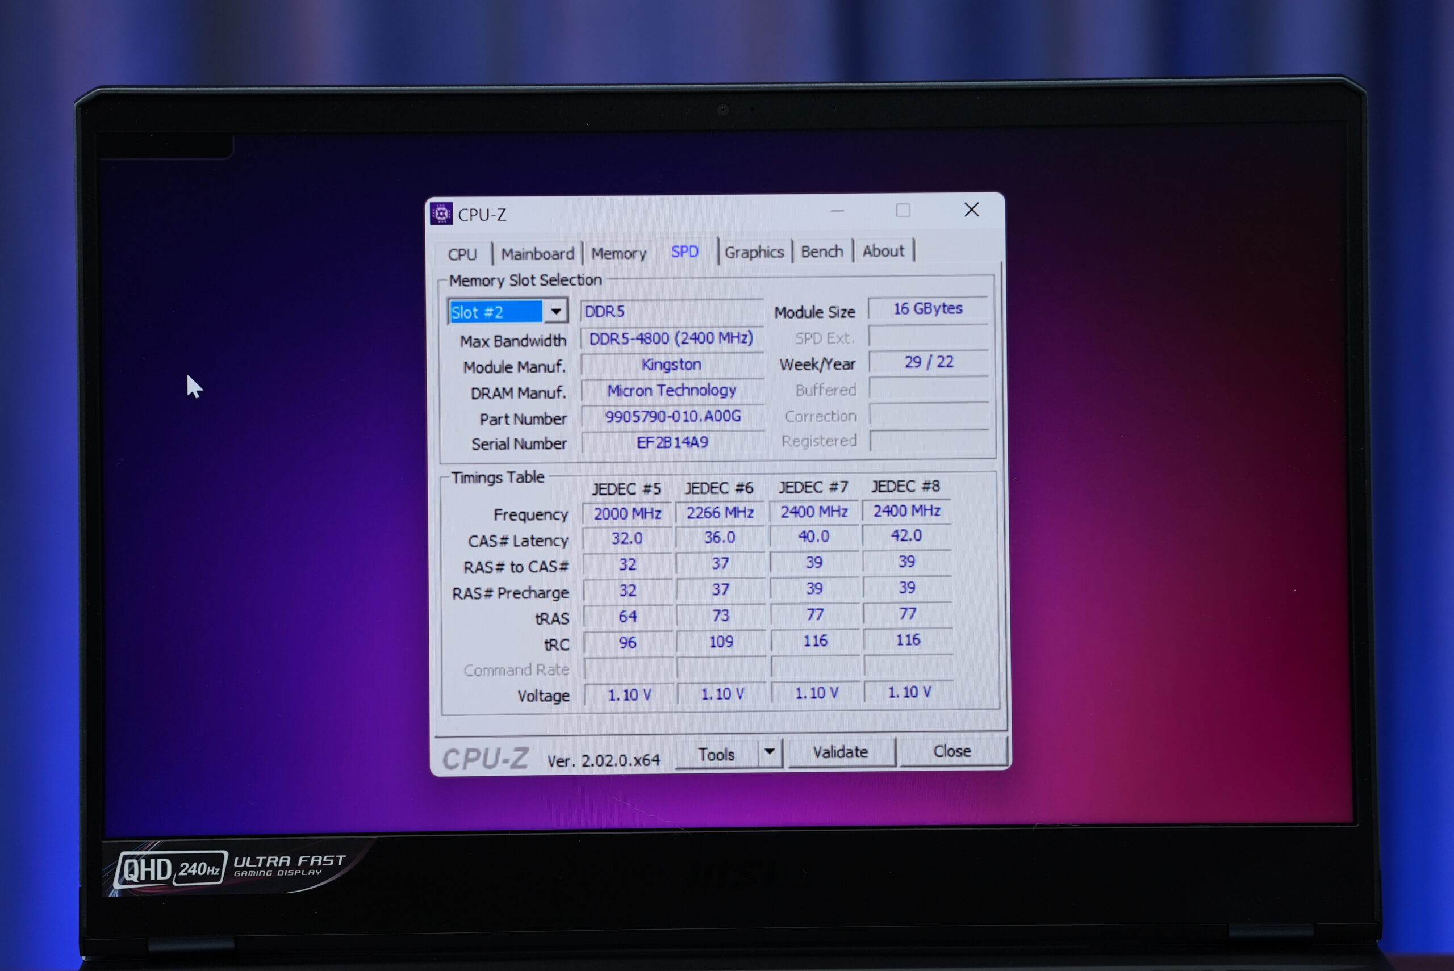
Task: Select the DDR5 memory type field
Action: pyautogui.click(x=671, y=311)
